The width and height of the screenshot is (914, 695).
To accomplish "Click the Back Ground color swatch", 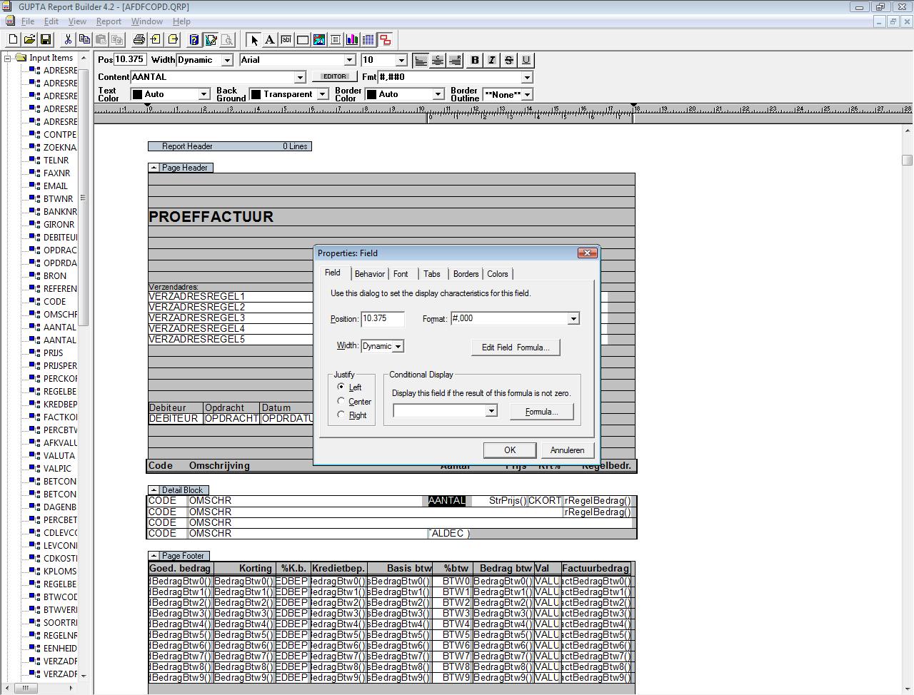I will pyautogui.click(x=256, y=94).
